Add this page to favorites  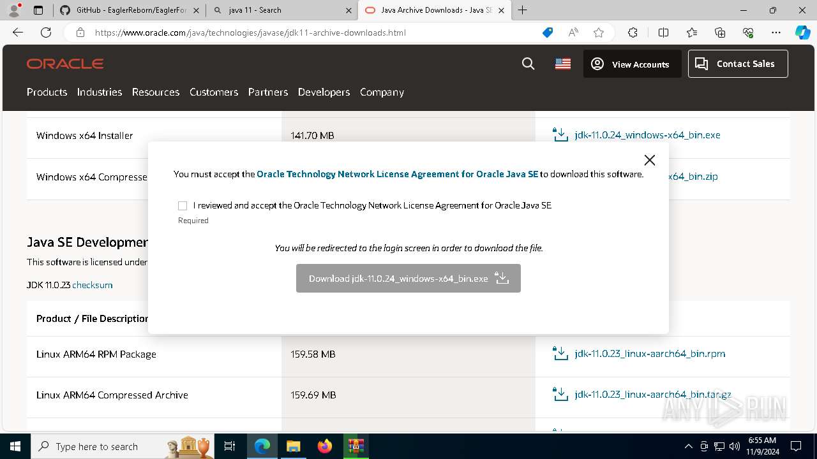point(599,33)
